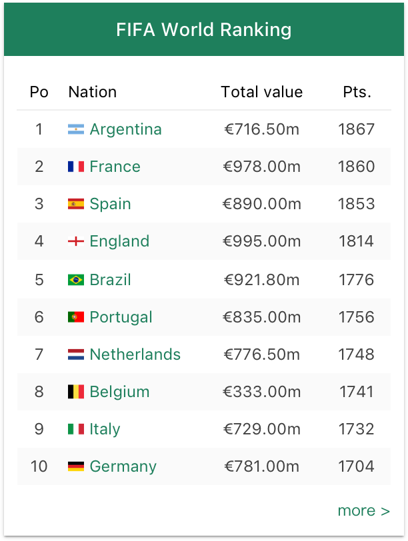408x541 pixels.
Task: Open the France team link
Action: pyautogui.click(x=115, y=167)
